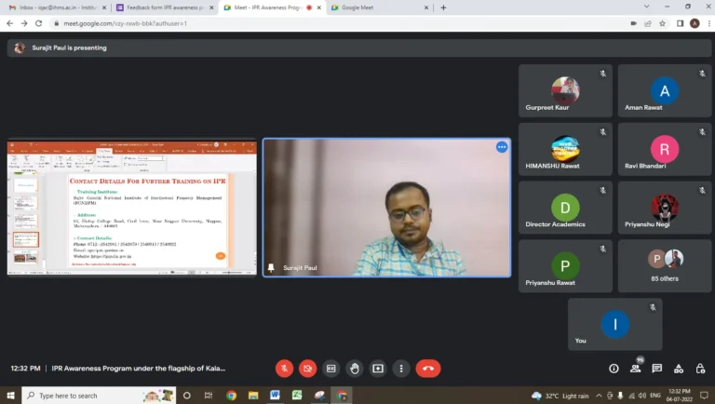715x404 pixels.
Task: Open options on Surajit Paul's video tile
Action: (502, 147)
